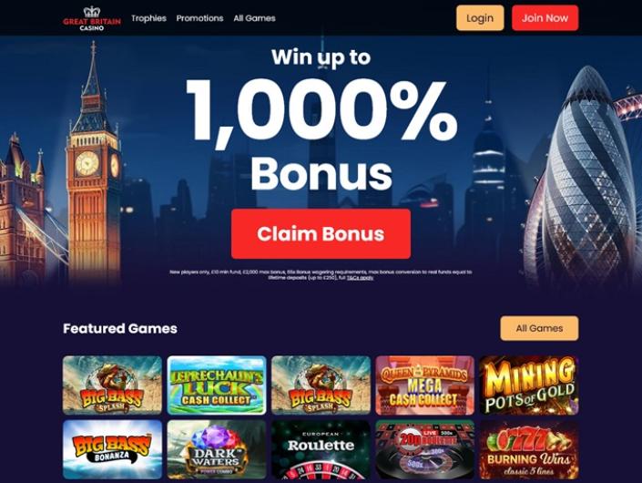Select Burning Wins classic 5 lines
Image resolution: width=642 pixels, height=483 pixels.
click(x=529, y=449)
